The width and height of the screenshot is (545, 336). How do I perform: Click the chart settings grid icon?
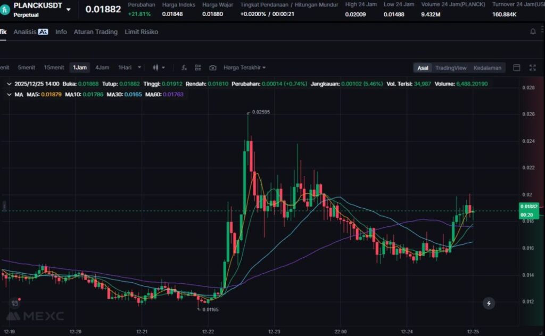point(198,68)
